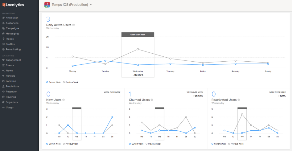Click the Events list icon
The height and width of the screenshot is (151, 292).
point(3,65)
